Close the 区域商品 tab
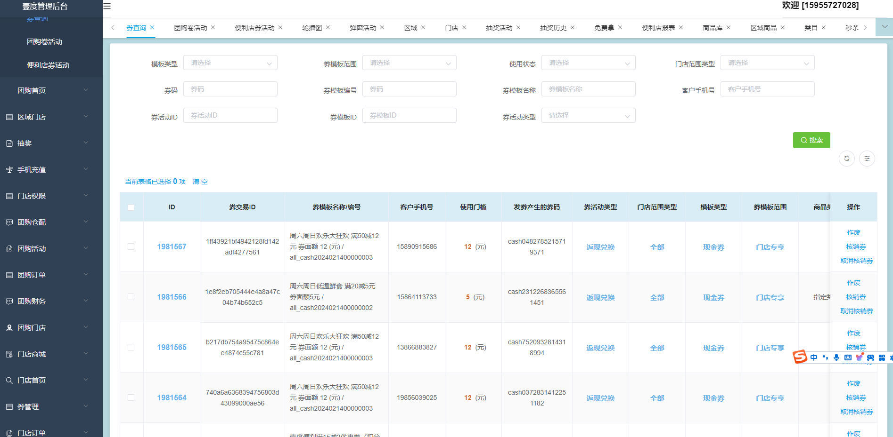Screen dimensions: 893x437 [x=783, y=27]
